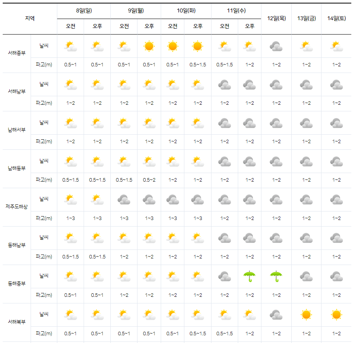Click 서해중부 sunny icon for 9일 오후
Image resolution: width=354 pixels, height=343 pixels.
pyautogui.click(x=149, y=46)
